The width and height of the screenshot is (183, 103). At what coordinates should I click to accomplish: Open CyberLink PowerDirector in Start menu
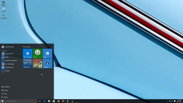tap(11, 60)
